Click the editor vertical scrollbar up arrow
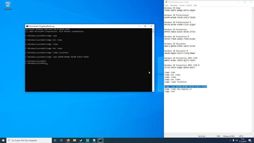This screenshot has height=143, width=254. pyautogui.click(x=253, y=8)
